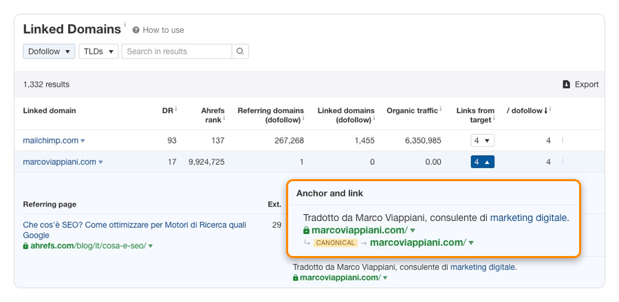Open mailchimp.com Links from target 4 dropdown

coord(482,141)
